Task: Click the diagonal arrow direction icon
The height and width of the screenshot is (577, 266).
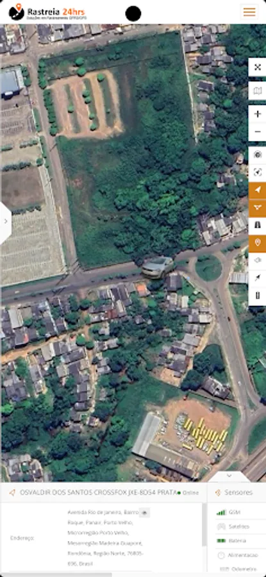Action: pyautogui.click(x=257, y=279)
